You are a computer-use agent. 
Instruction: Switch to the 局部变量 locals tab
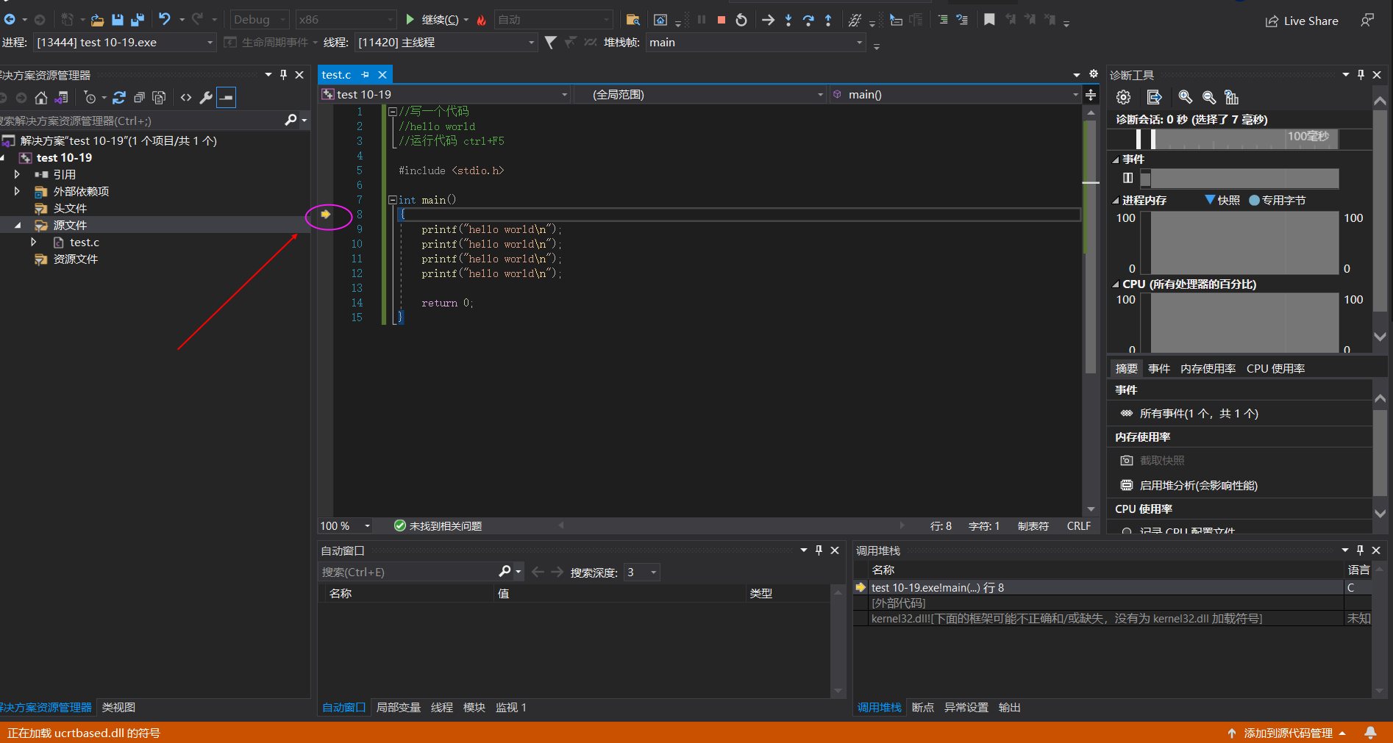point(398,707)
